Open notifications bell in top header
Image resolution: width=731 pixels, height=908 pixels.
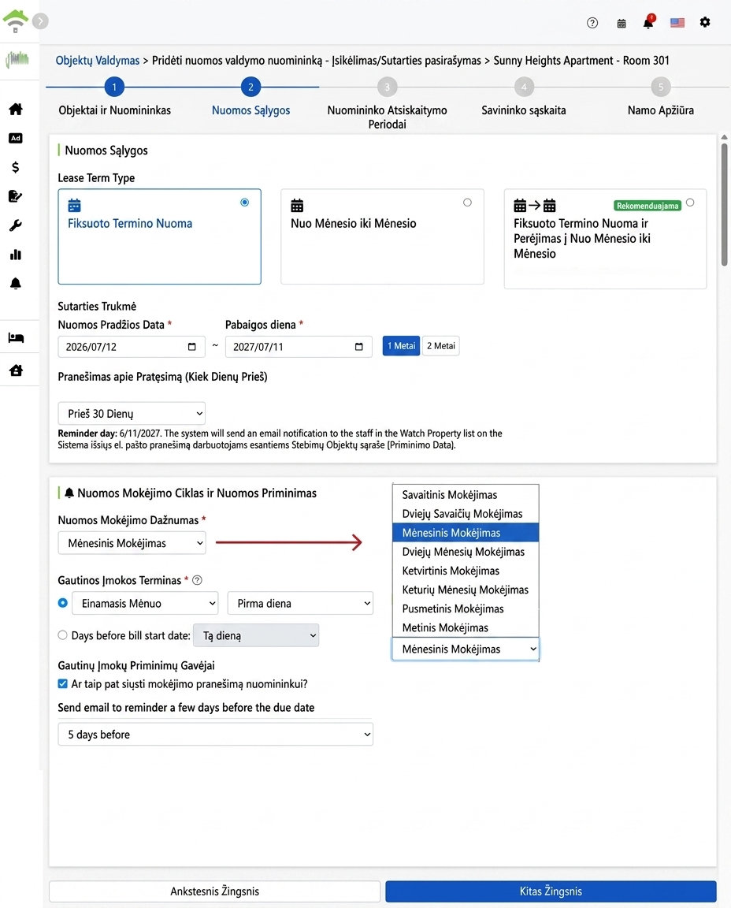(x=648, y=22)
